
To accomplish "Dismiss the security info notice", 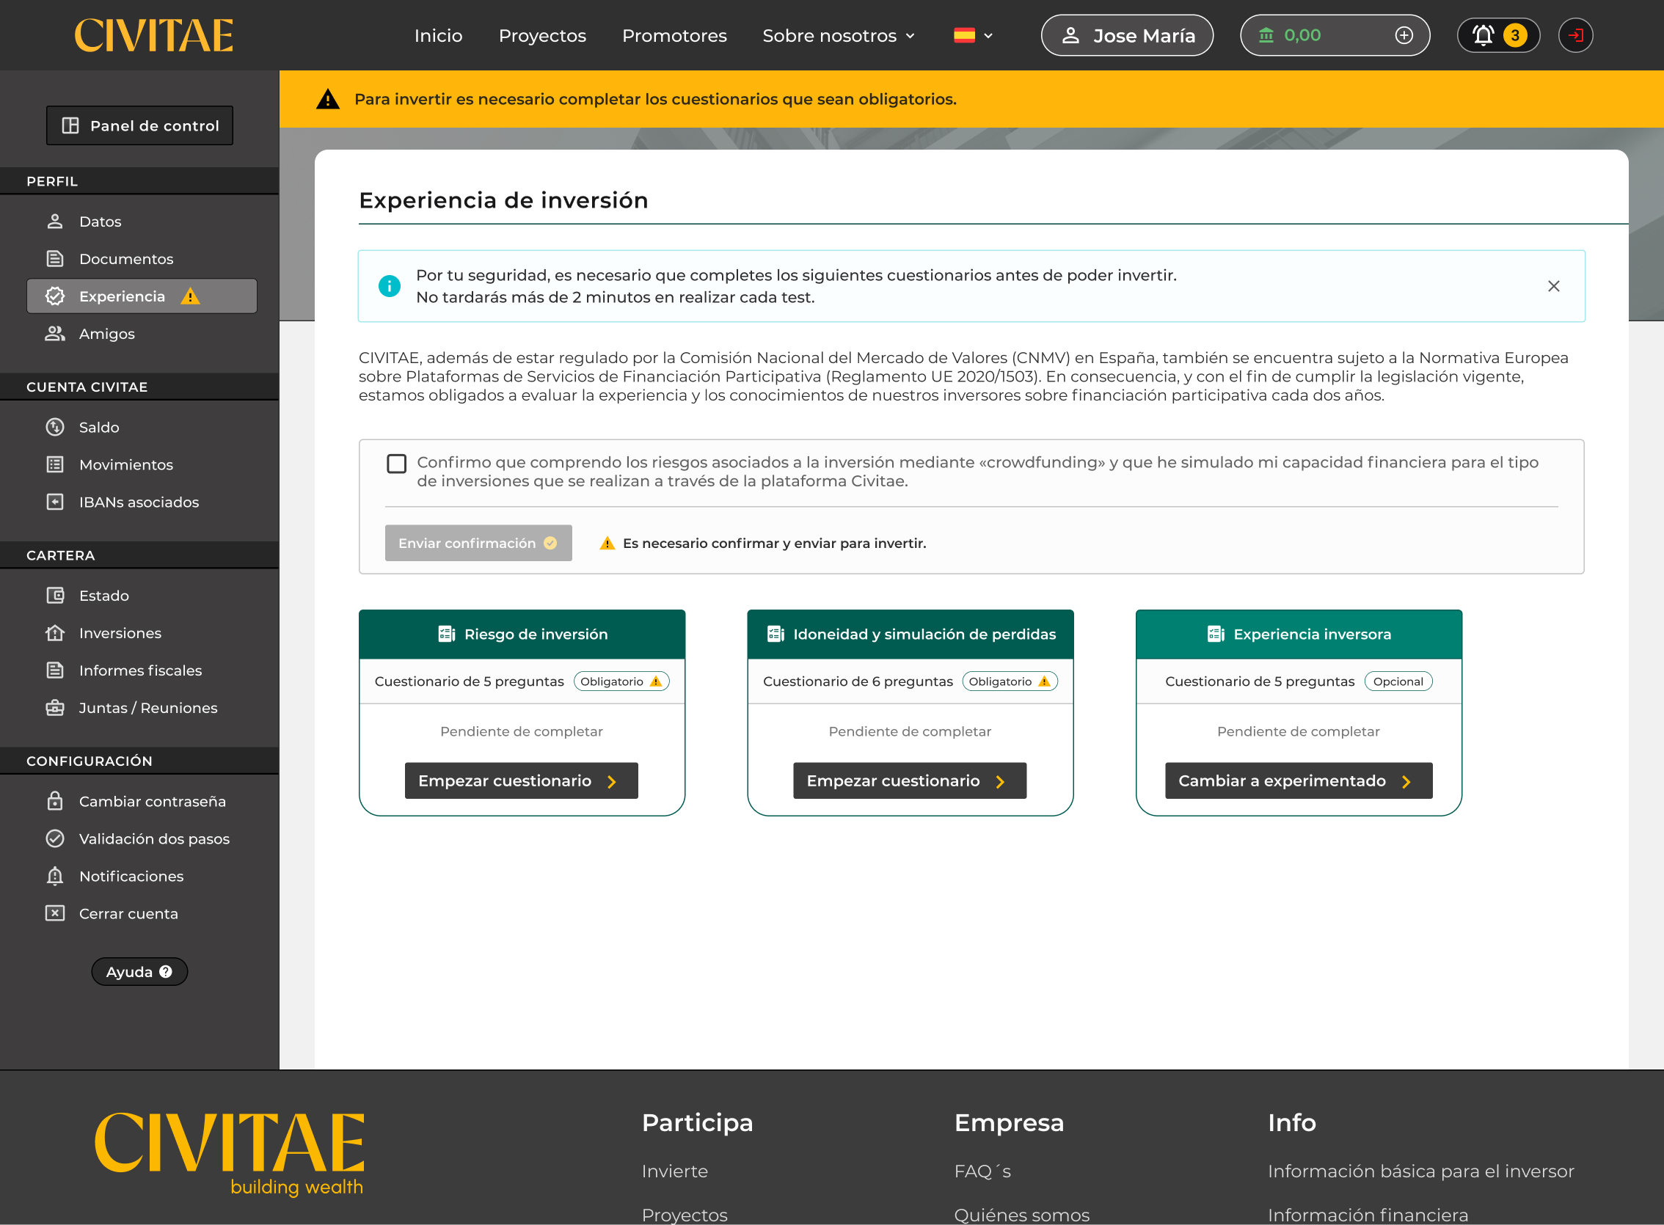I will pos(1553,285).
